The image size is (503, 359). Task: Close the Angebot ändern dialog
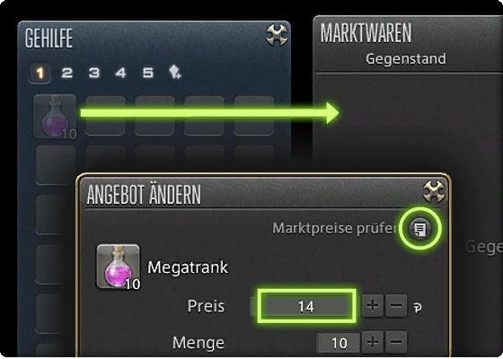point(434,191)
